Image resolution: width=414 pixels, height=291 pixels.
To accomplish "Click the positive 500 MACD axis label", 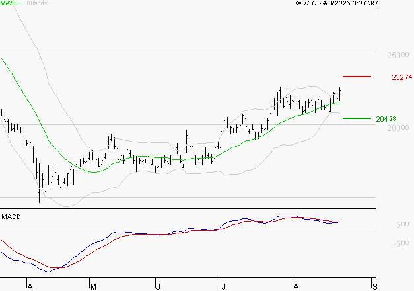I will coord(385,225).
